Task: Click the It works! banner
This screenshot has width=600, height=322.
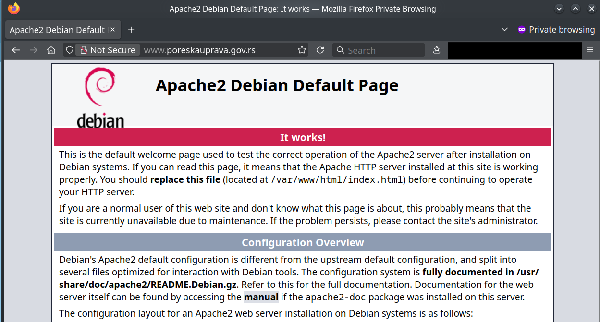Action: [x=303, y=137]
